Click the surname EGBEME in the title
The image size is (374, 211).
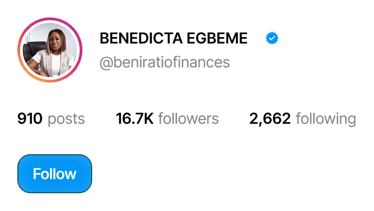tap(217, 38)
